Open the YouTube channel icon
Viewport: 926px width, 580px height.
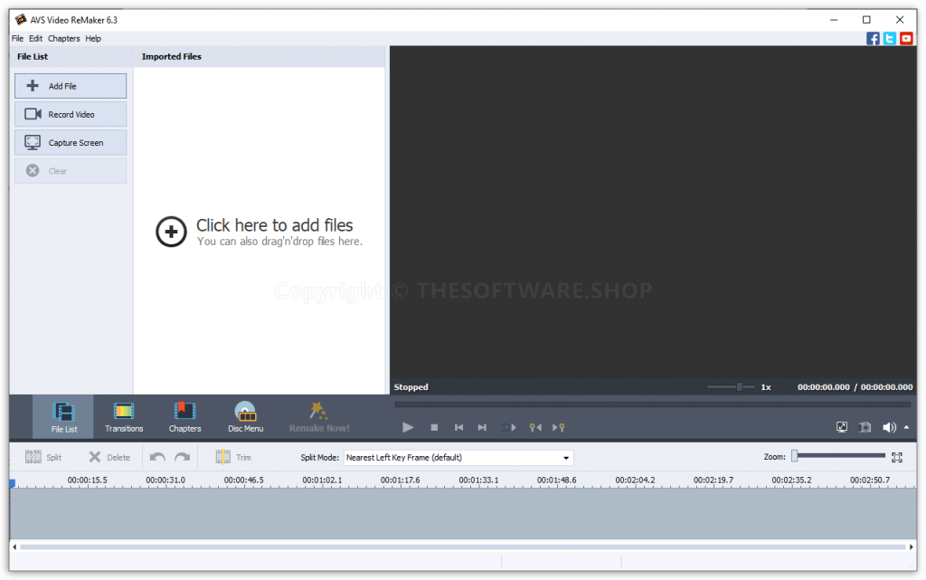906,38
